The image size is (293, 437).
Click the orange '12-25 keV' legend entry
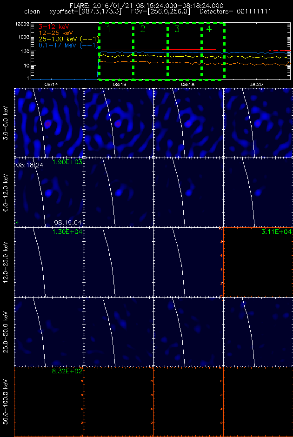coord(56,33)
